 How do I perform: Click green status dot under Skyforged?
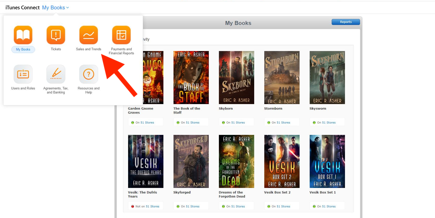pos(178,206)
